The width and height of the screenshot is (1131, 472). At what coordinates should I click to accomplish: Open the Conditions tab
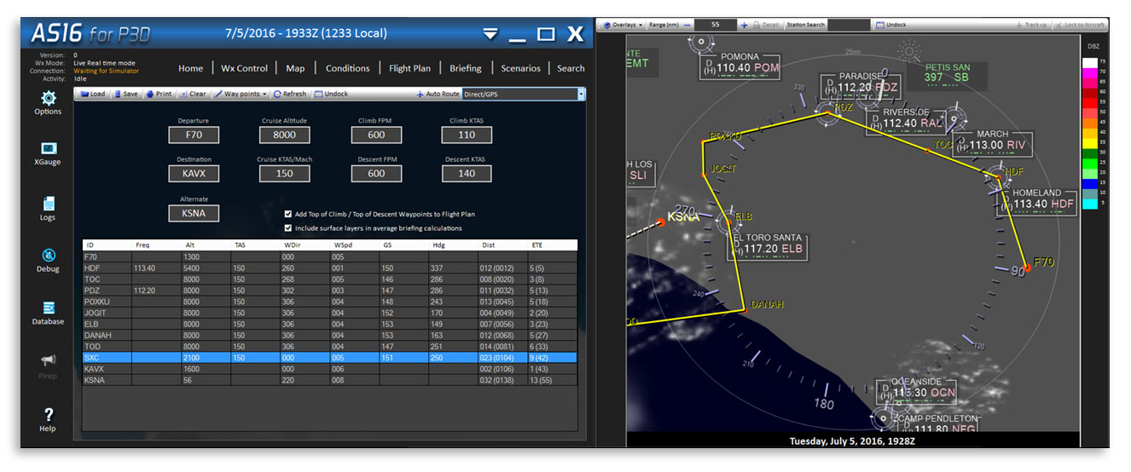click(x=347, y=68)
